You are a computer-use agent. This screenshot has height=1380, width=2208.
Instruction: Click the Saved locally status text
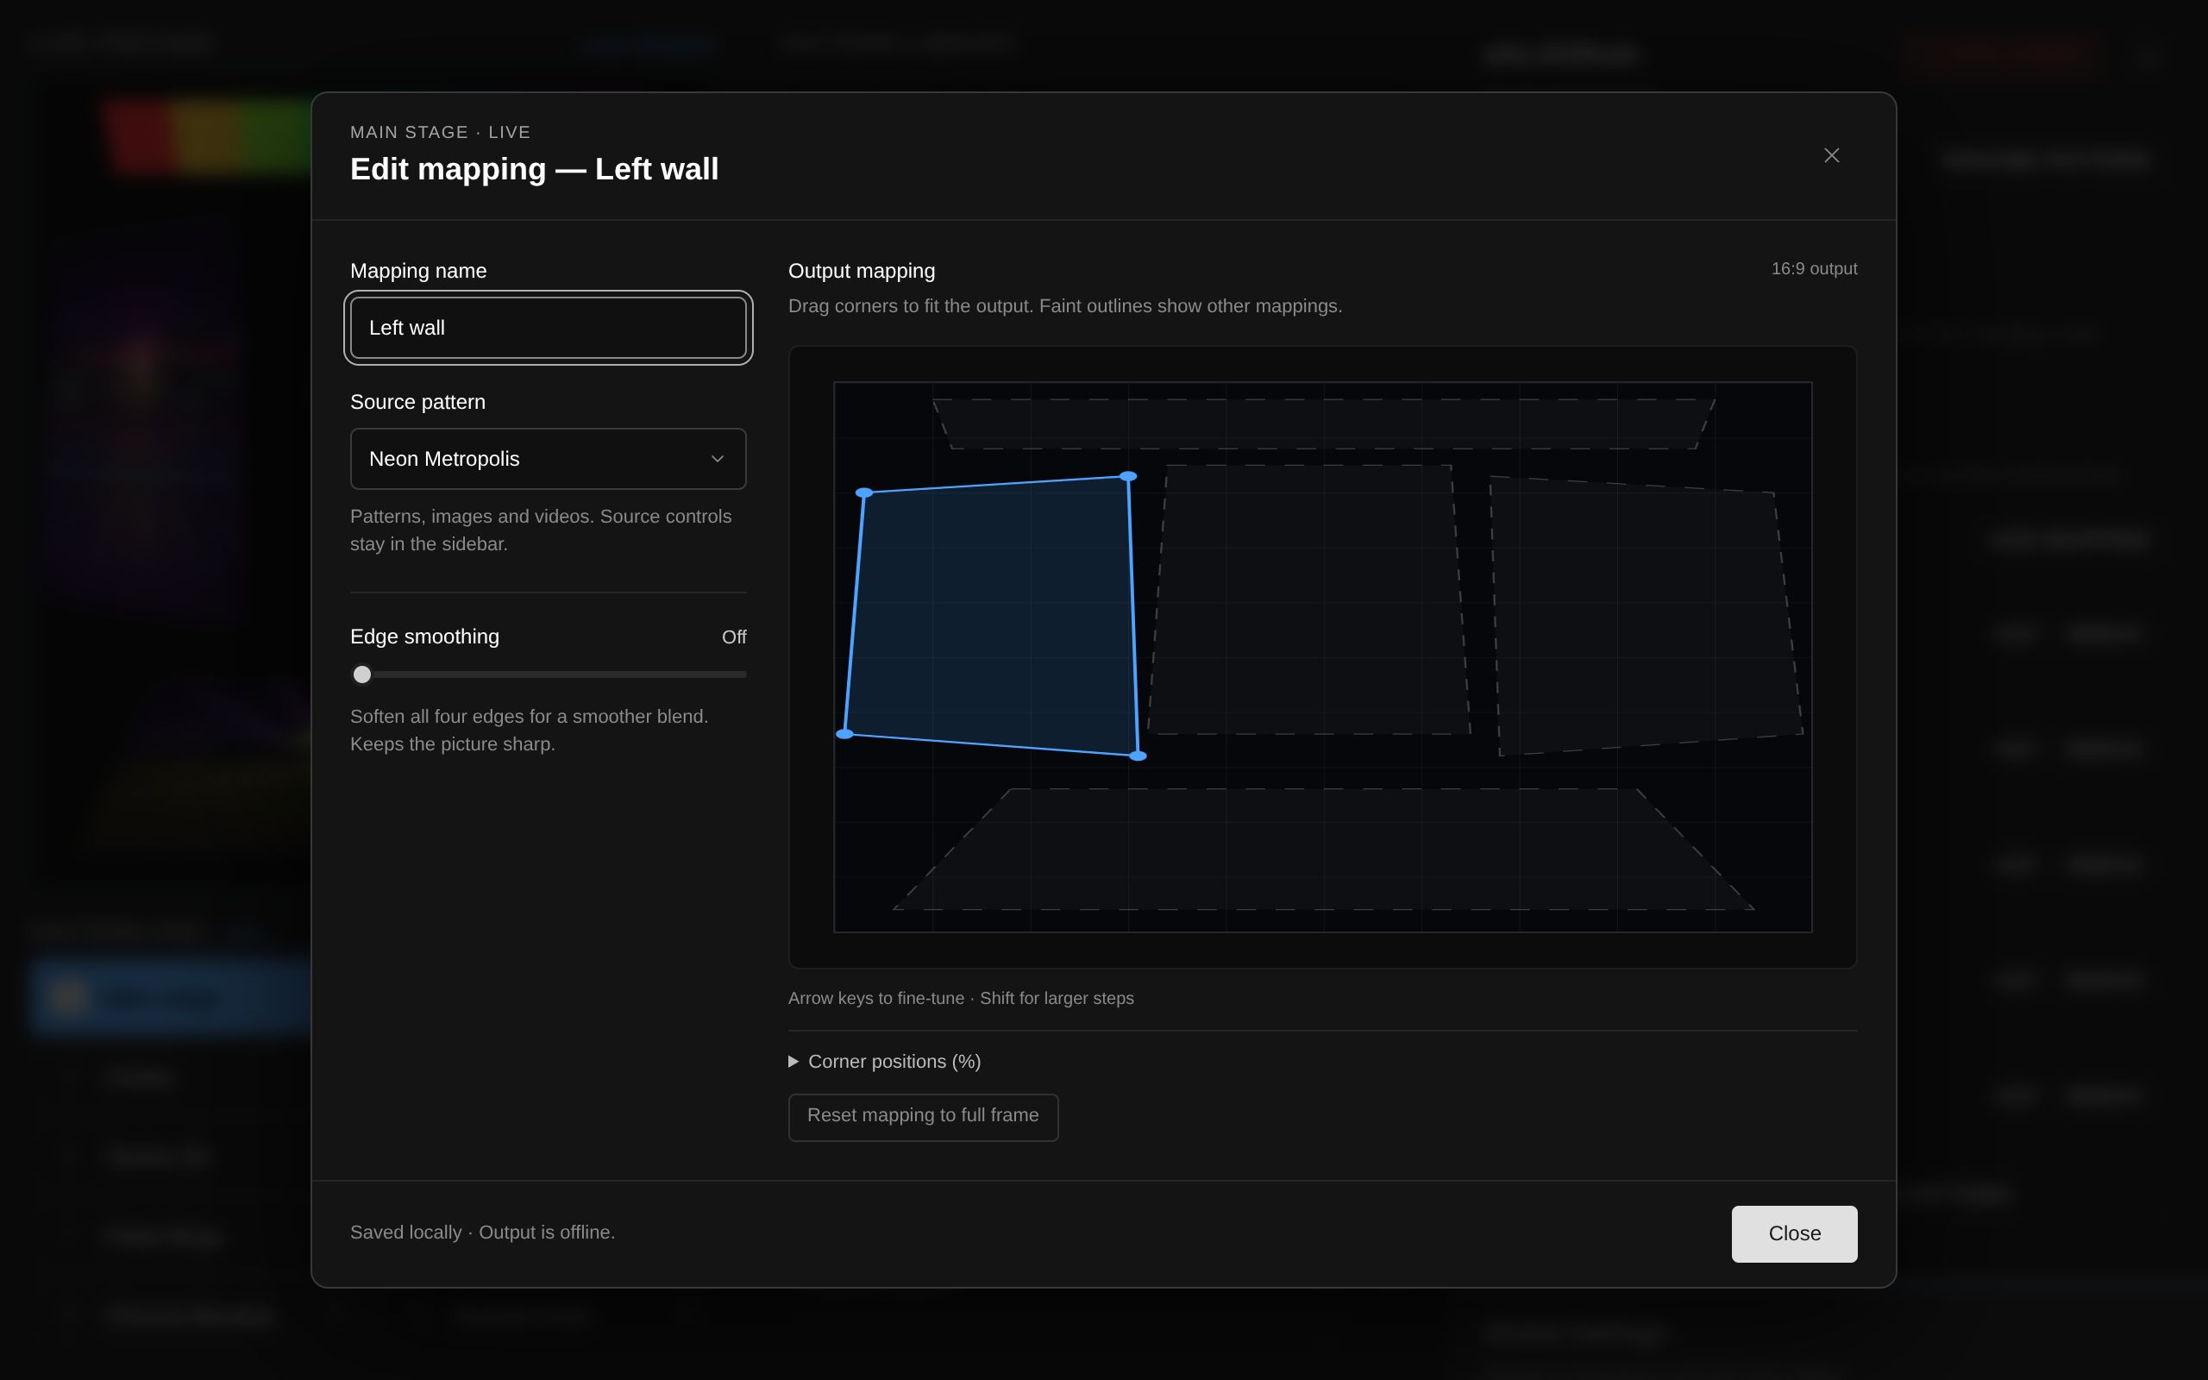click(x=483, y=1233)
